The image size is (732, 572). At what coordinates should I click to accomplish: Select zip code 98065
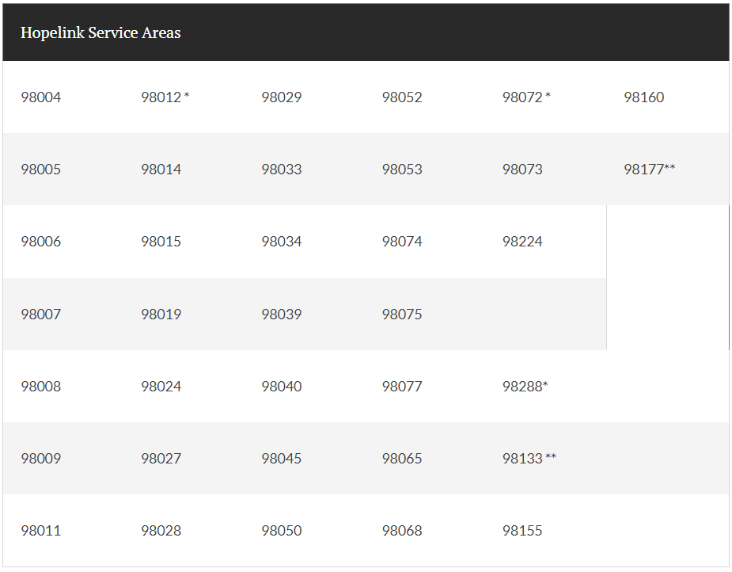coord(402,459)
